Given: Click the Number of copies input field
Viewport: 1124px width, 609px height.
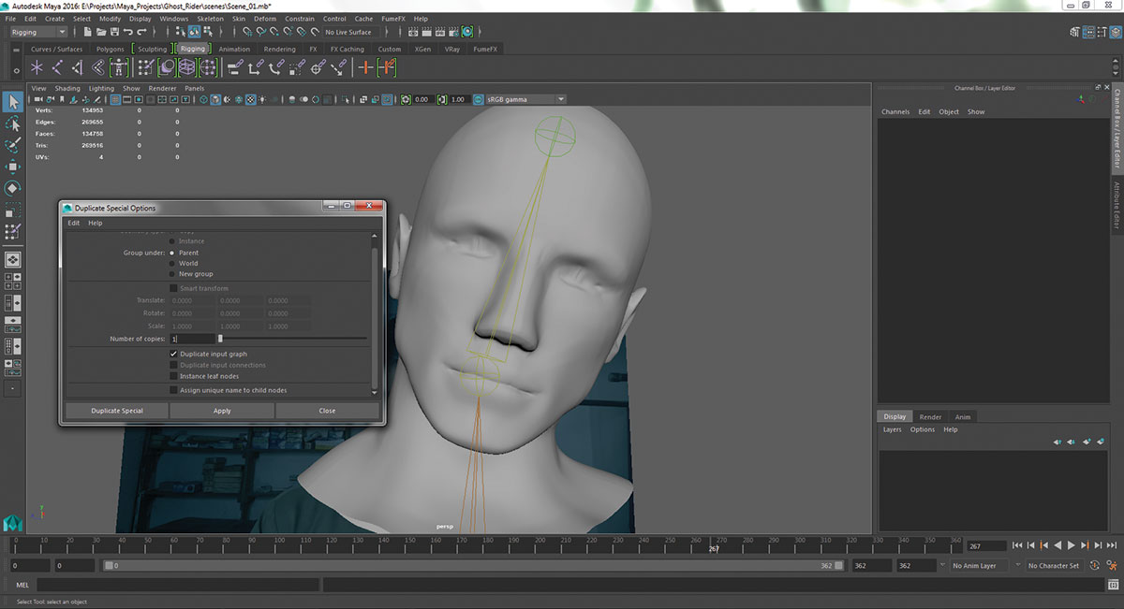Looking at the screenshot, I should (x=192, y=339).
